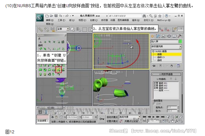Select the Bind to Space Warp tool
Image resolution: width=205 pixels, height=136 pixels.
[x=52, y=30]
